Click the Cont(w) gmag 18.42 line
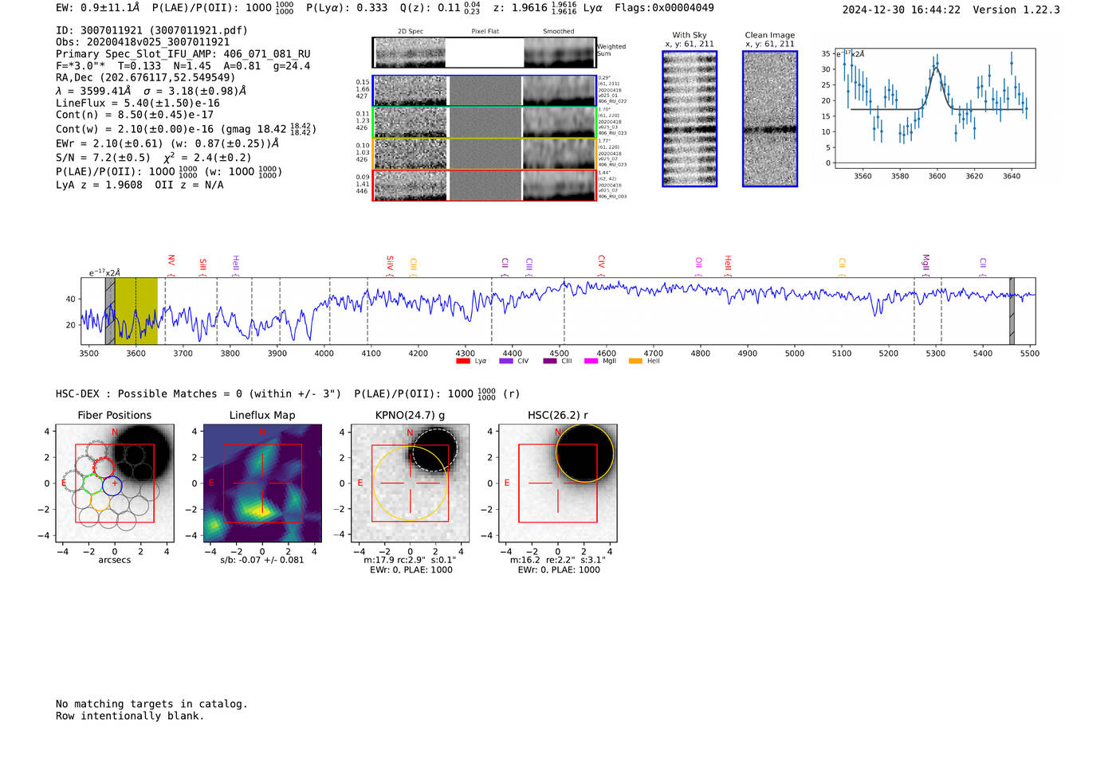This screenshot has height=759, width=1116. coord(186,128)
